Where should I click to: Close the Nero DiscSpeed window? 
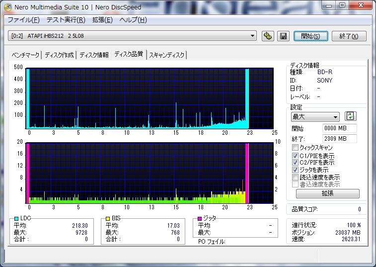(x=361, y=5)
